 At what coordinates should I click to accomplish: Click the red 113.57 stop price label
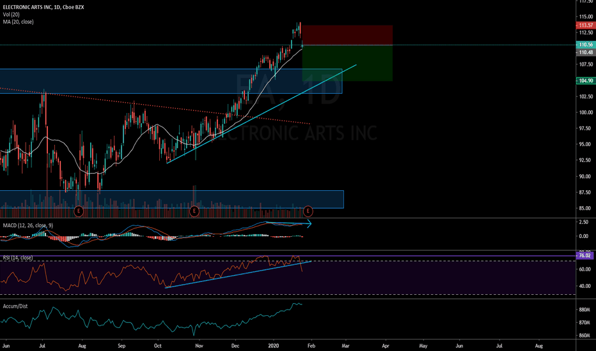point(585,25)
